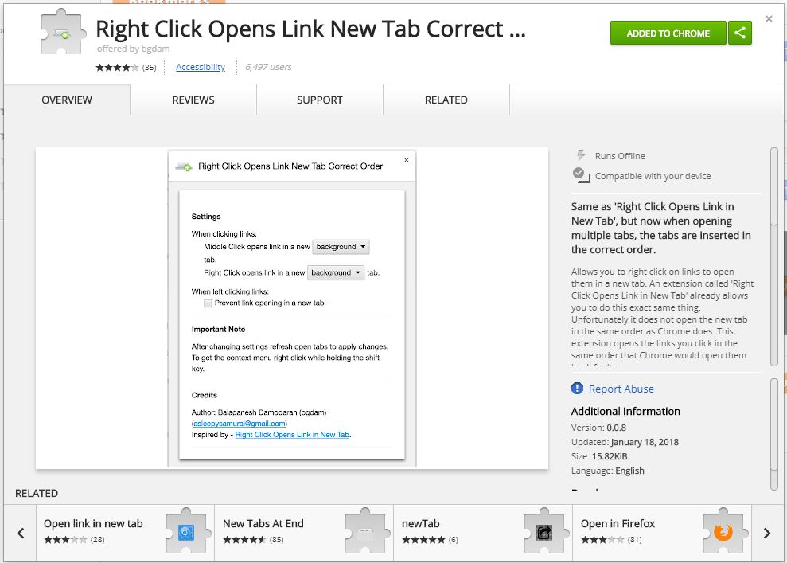Image resolution: width=787 pixels, height=563 pixels.
Task: Click the Version 0.0.8 text
Action: point(598,428)
